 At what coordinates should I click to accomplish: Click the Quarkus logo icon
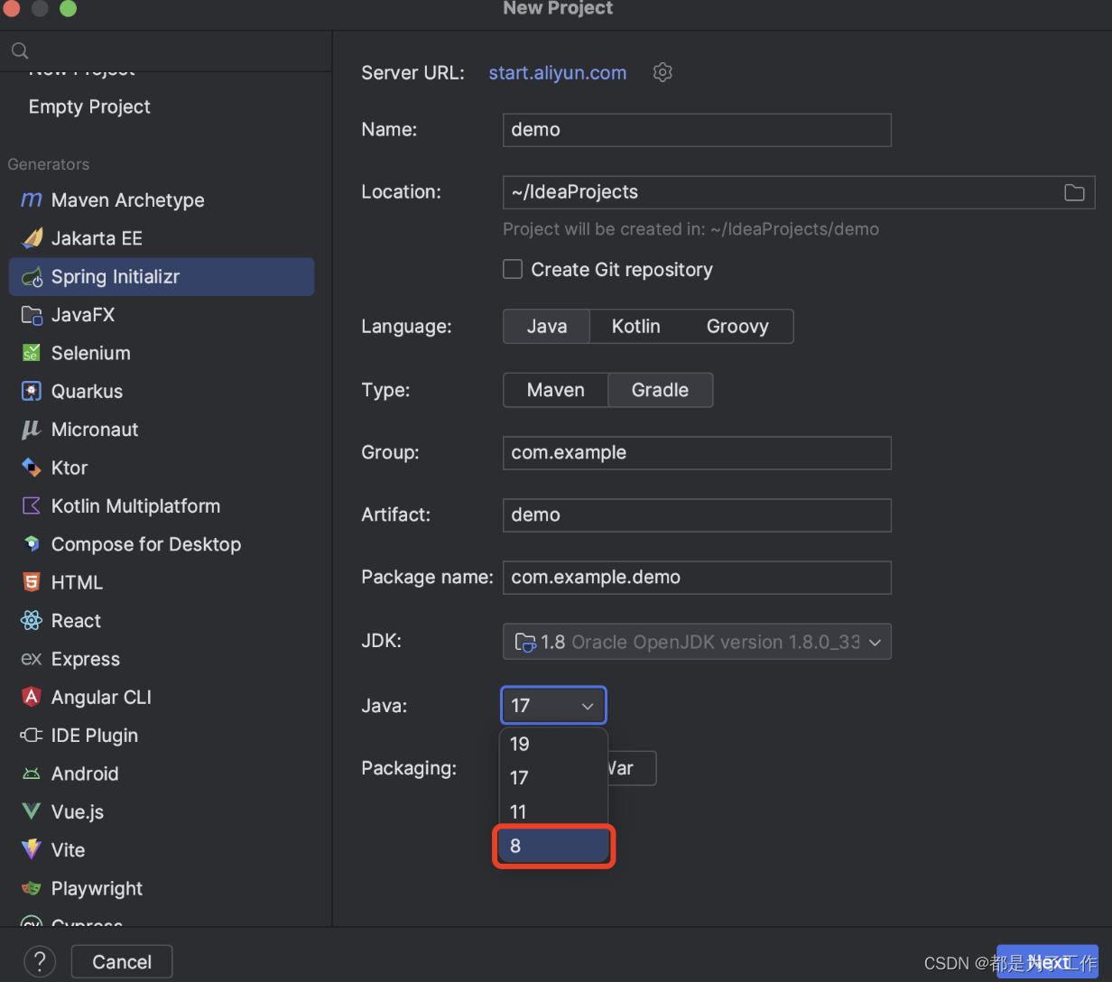32,391
